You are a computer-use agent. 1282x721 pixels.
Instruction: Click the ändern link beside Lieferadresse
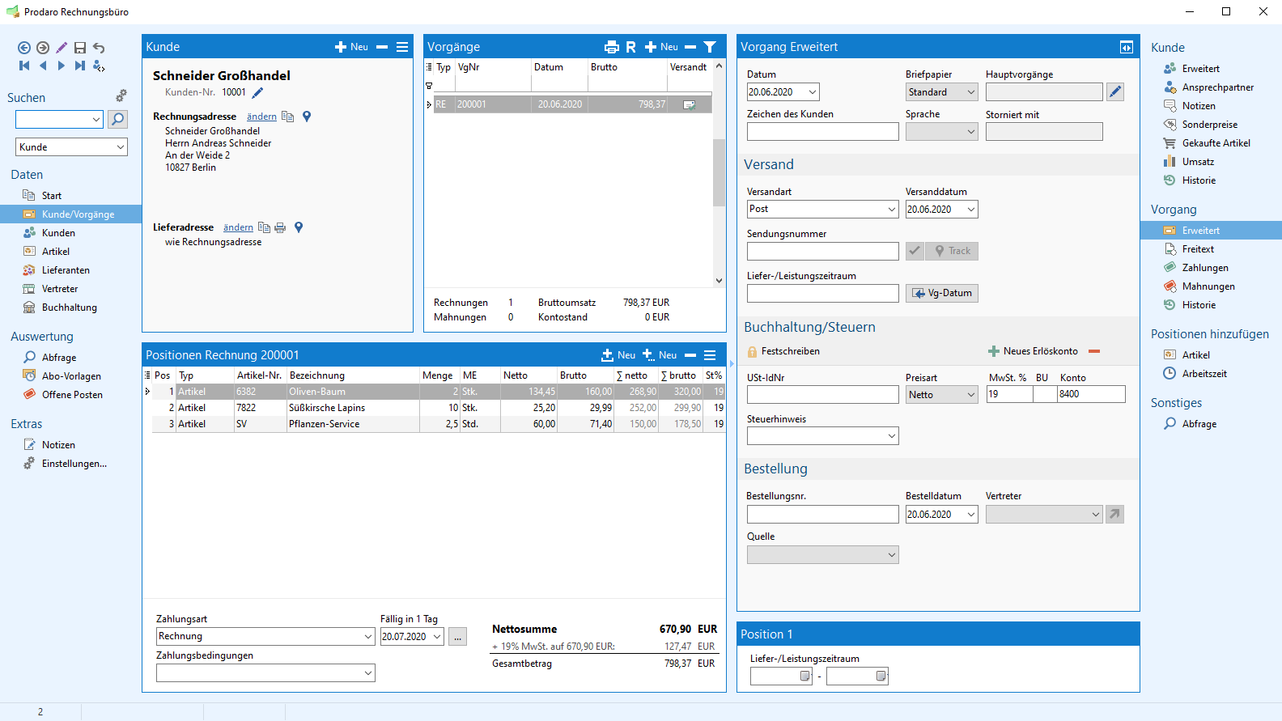[x=238, y=227]
